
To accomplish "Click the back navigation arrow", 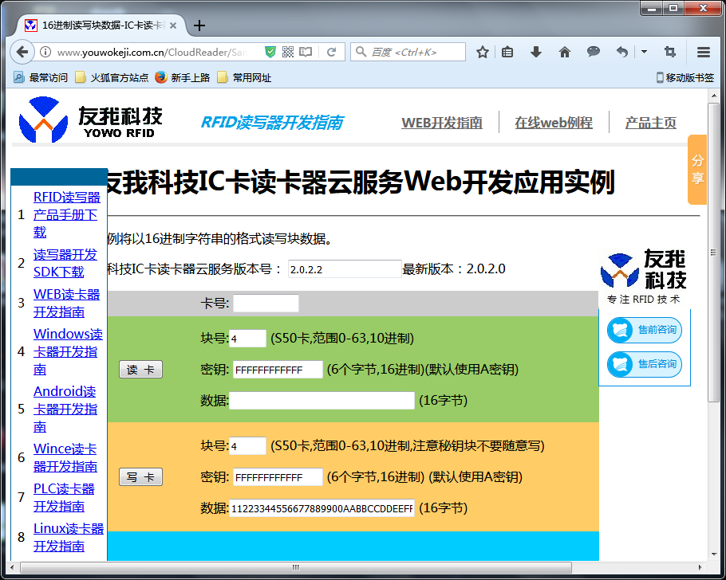I will pyautogui.click(x=23, y=51).
